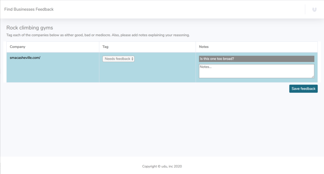Click the udu logo icon in header
The height and width of the screenshot is (174, 324).
(x=314, y=9)
